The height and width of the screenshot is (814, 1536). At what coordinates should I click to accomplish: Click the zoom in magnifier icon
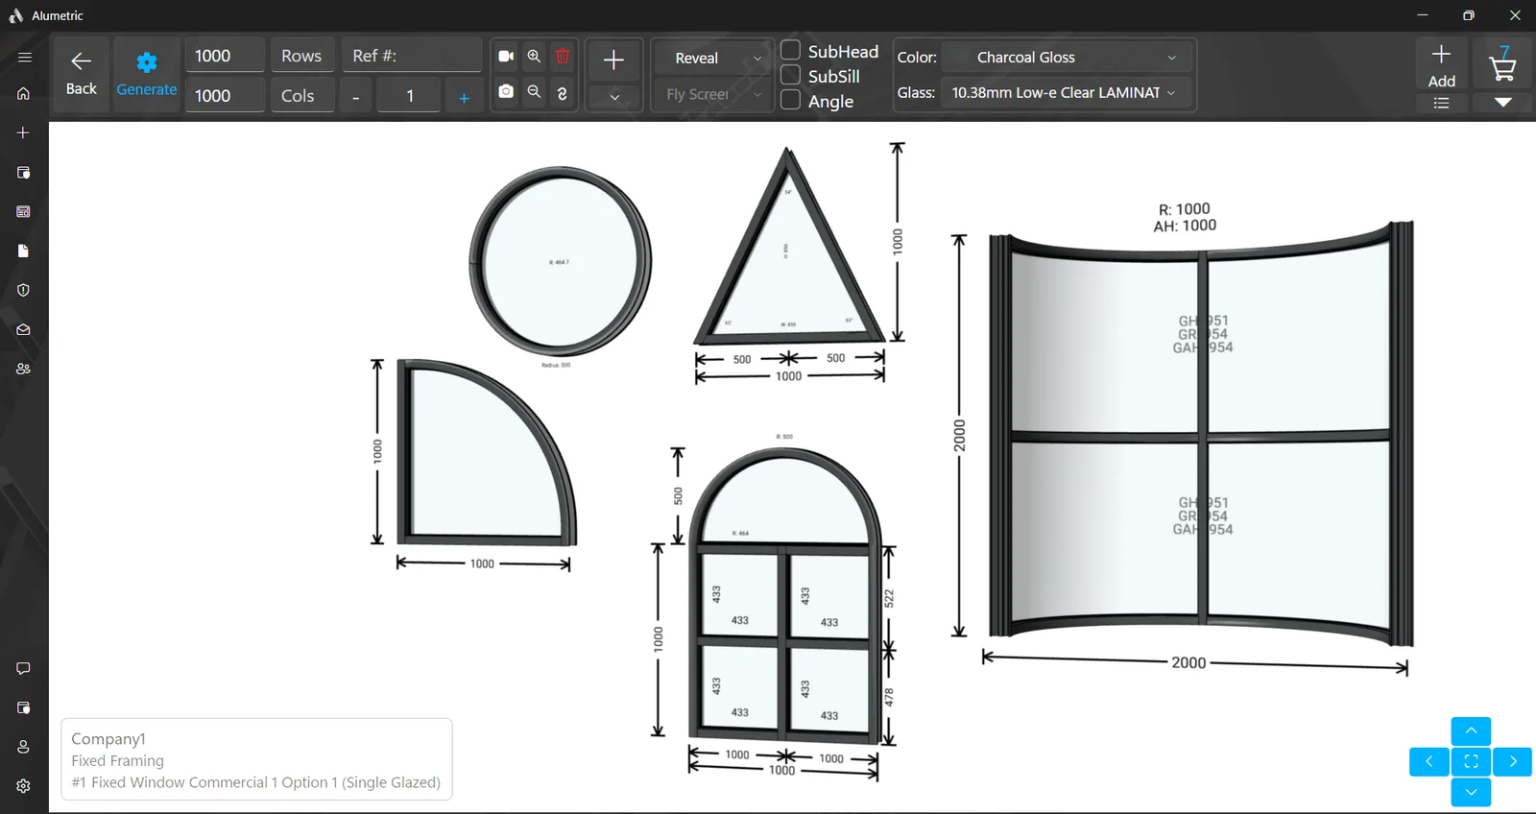[x=534, y=57]
